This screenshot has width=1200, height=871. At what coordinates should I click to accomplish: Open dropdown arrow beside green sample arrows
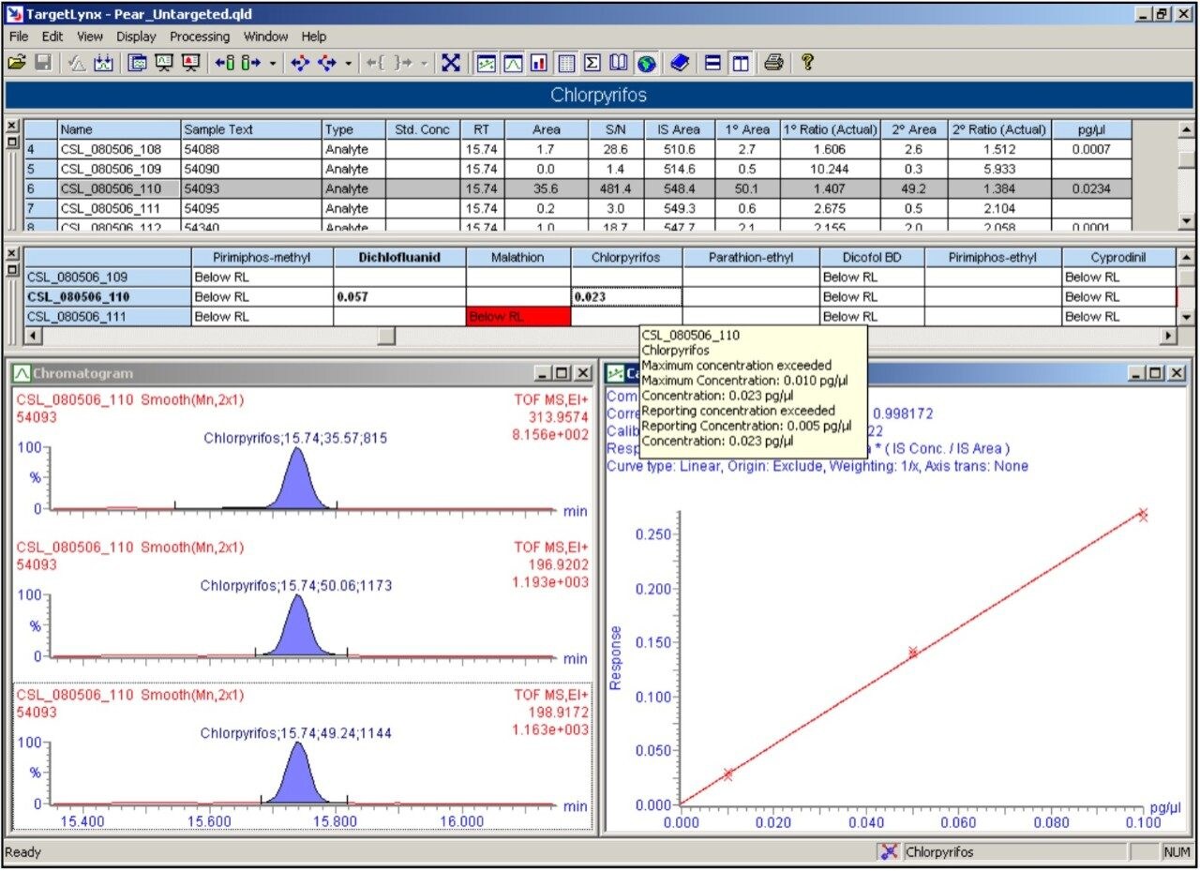[273, 63]
